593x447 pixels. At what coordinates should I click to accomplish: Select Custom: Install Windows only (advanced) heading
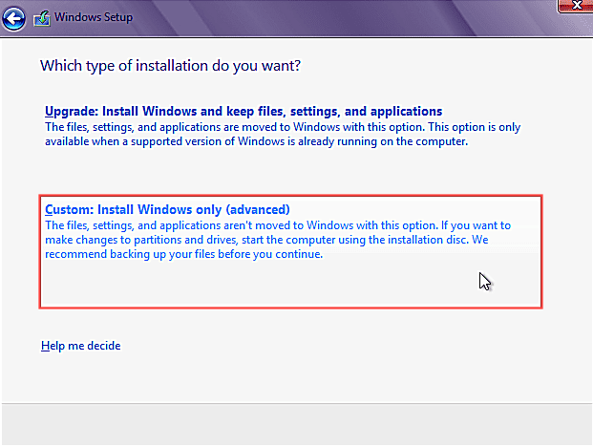pos(167,209)
